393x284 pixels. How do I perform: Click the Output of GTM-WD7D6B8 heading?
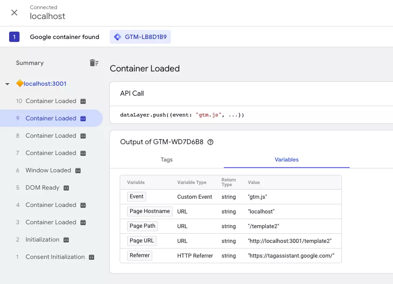pyautogui.click(x=162, y=142)
